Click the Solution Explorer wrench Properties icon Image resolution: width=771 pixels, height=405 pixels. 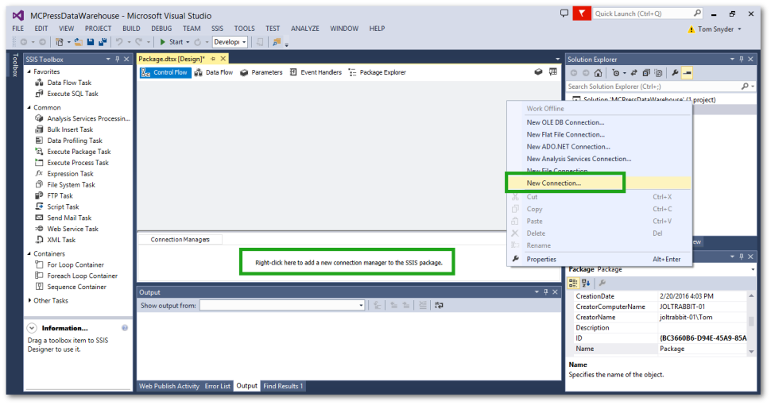tap(675, 73)
